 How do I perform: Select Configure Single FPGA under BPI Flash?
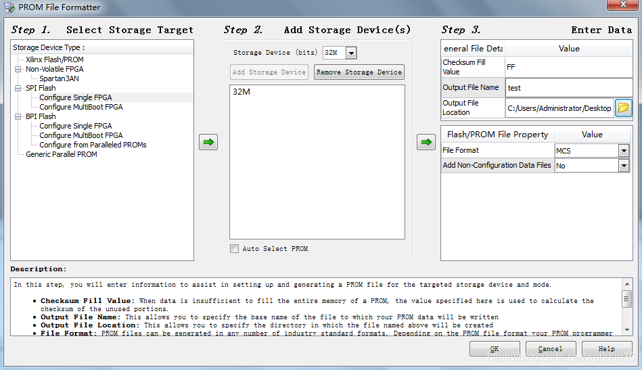[75, 126]
